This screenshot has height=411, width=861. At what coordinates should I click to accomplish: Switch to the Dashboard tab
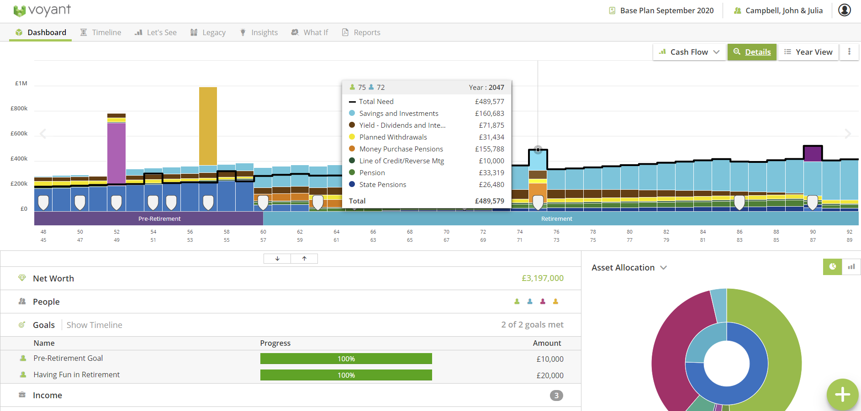[41, 32]
